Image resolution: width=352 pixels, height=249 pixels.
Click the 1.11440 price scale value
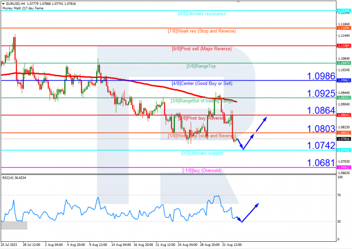point(344,36)
